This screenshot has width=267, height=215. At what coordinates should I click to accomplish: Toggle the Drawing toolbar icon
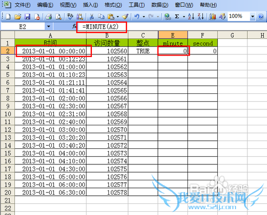tap(222, 17)
